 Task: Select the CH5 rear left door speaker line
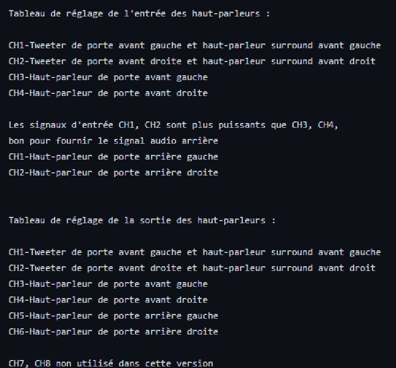(113, 316)
